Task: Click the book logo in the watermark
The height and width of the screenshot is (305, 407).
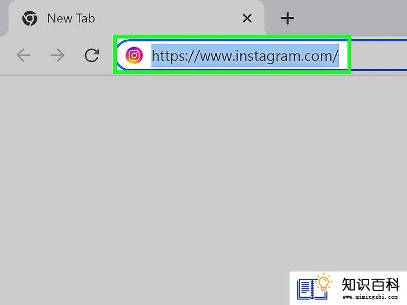Action: tap(311, 289)
